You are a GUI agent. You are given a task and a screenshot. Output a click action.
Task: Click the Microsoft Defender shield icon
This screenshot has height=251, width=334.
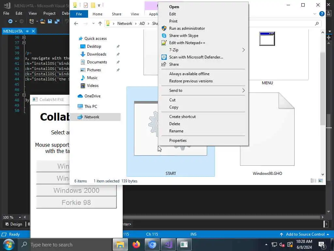pyautogui.click(x=164, y=57)
